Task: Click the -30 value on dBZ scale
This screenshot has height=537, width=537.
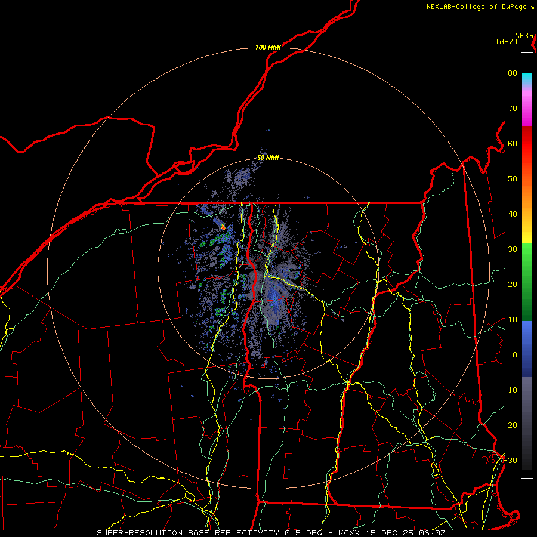Action: pyautogui.click(x=510, y=461)
